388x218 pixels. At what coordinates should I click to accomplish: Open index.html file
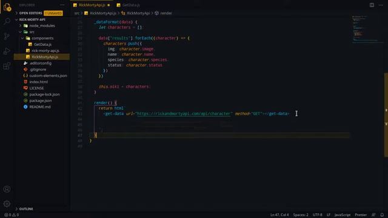pyautogui.click(x=39, y=82)
